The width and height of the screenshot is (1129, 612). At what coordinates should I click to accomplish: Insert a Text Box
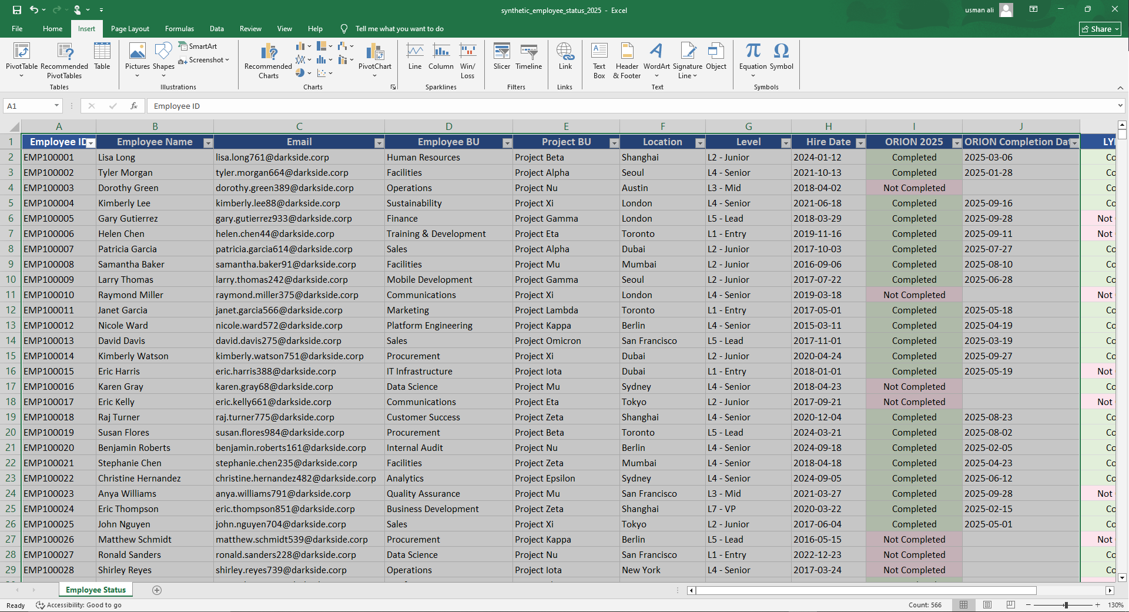tap(599, 60)
